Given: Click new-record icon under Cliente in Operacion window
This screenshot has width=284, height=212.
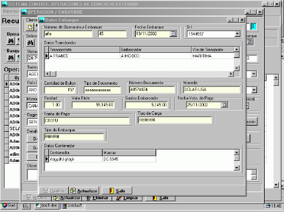Looking at the screenshot, I should [30, 27].
